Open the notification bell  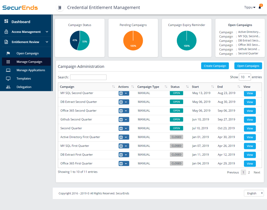(260, 8)
